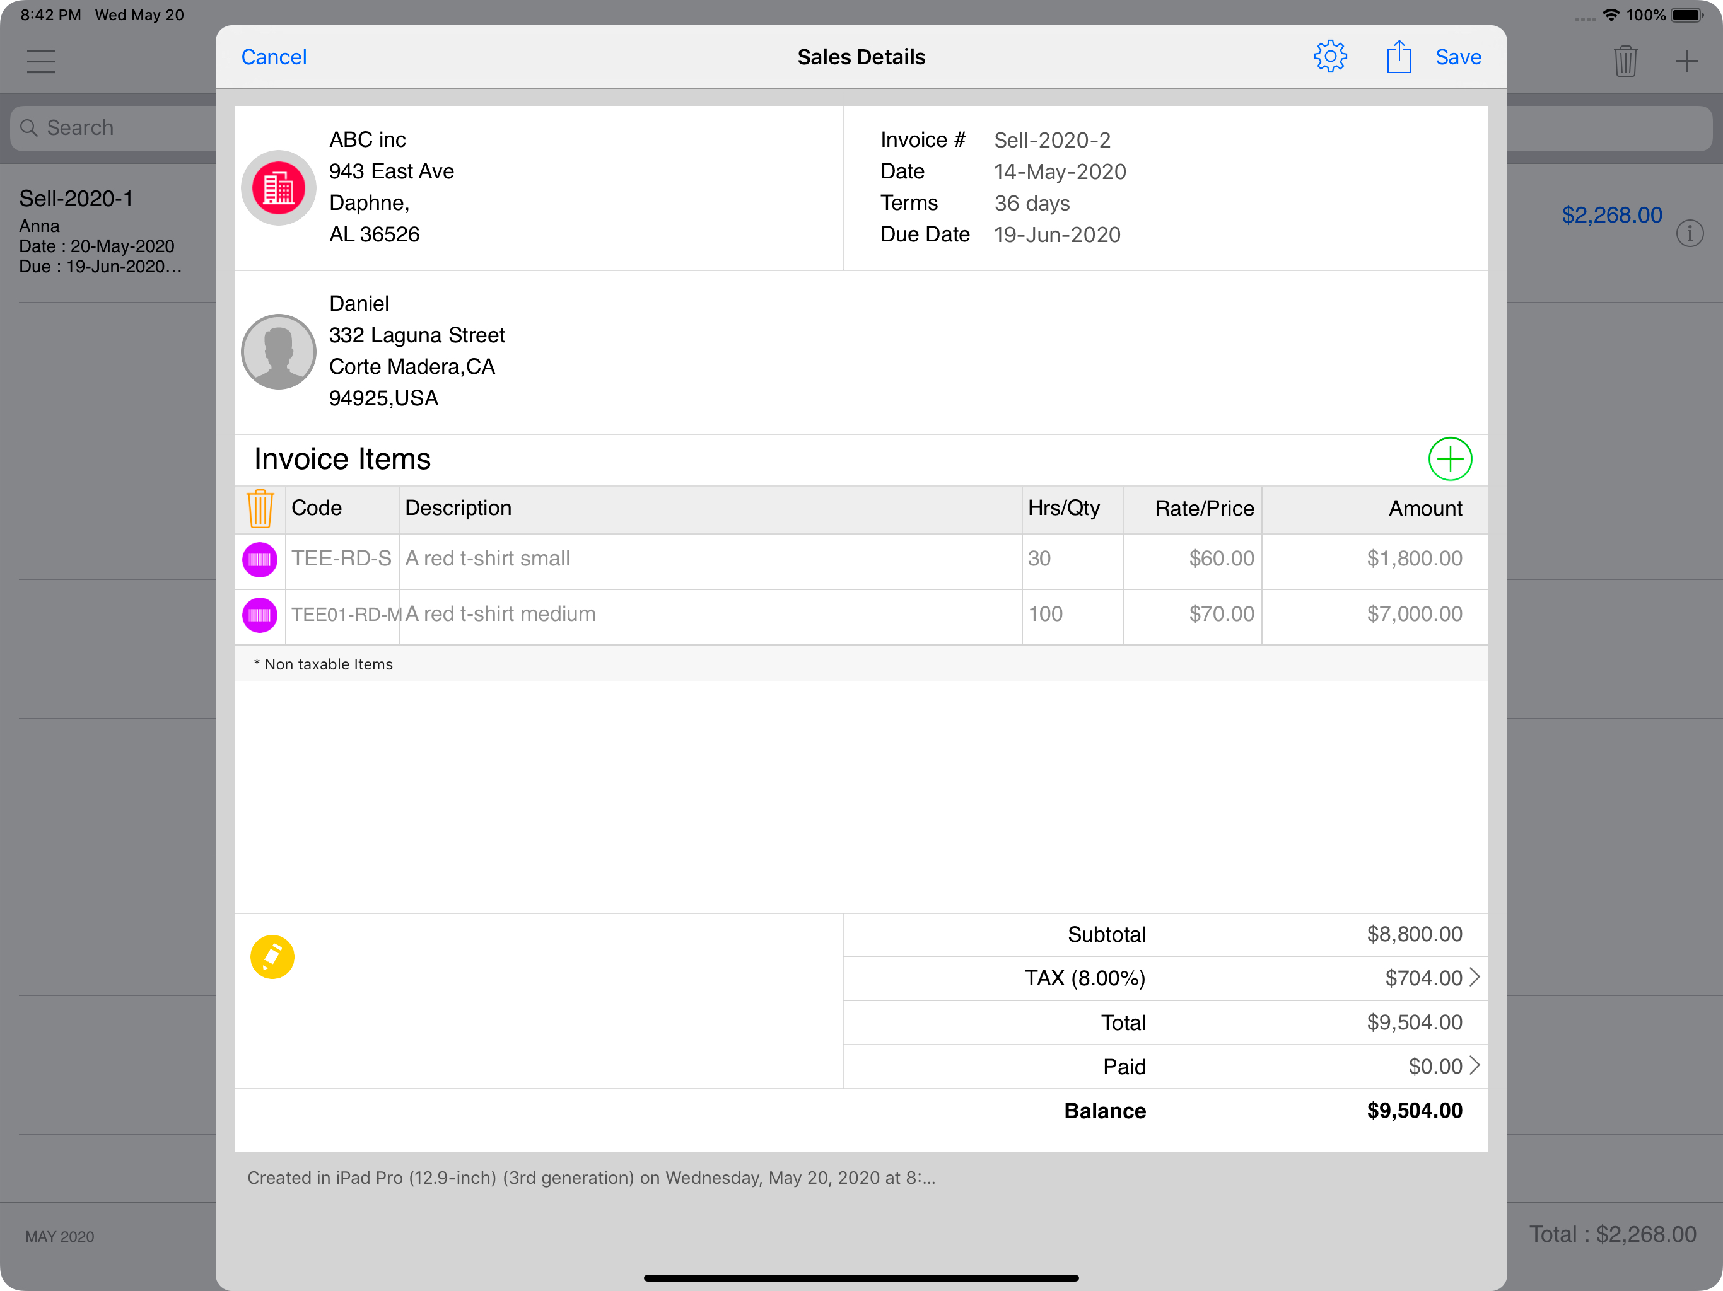1723x1291 pixels.
Task: Edit price $60.00
Action: (1192, 559)
